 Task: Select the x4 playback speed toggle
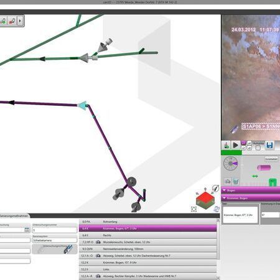(250, 143)
